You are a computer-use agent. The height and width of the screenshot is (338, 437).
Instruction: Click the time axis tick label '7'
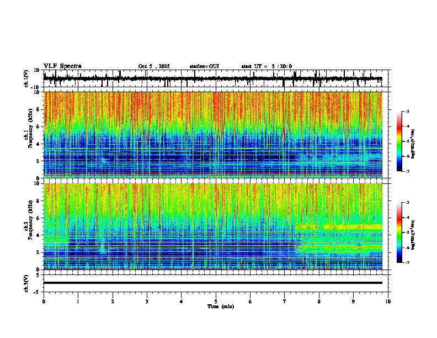[x=285, y=302]
